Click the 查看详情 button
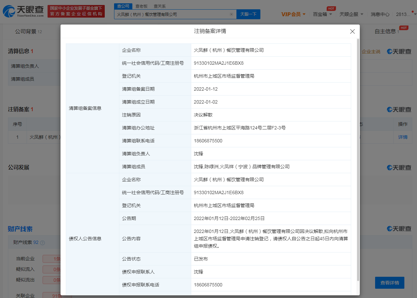The height and width of the screenshot is (298, 417). point(390,283)
